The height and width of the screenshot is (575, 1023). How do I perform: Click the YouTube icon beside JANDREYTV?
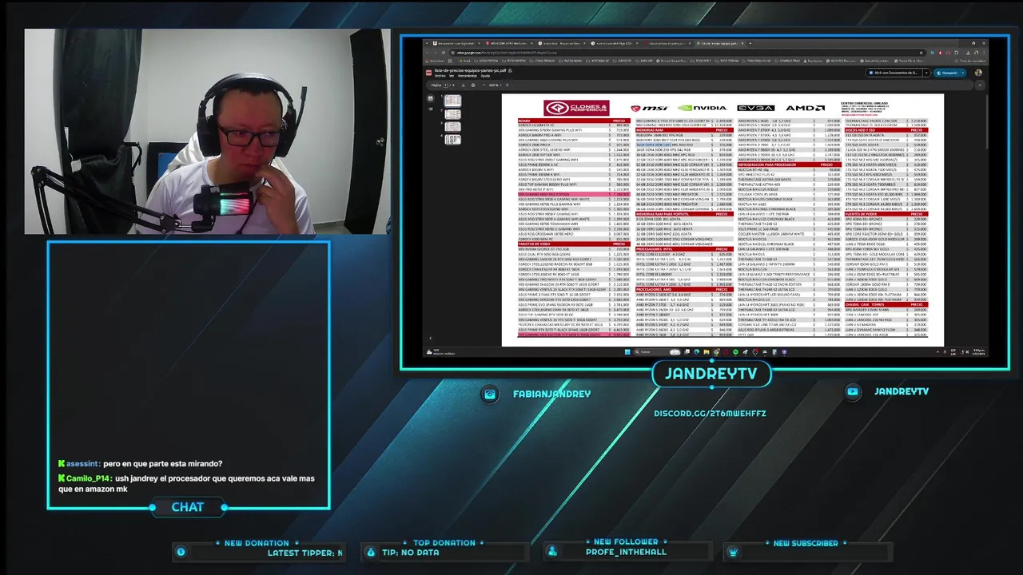pyautogui.click(x=853, y=391)
